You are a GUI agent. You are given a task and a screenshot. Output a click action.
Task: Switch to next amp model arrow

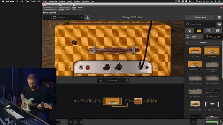[127, 82]
